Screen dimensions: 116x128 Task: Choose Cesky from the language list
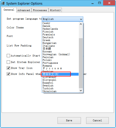tap(61, 23)
